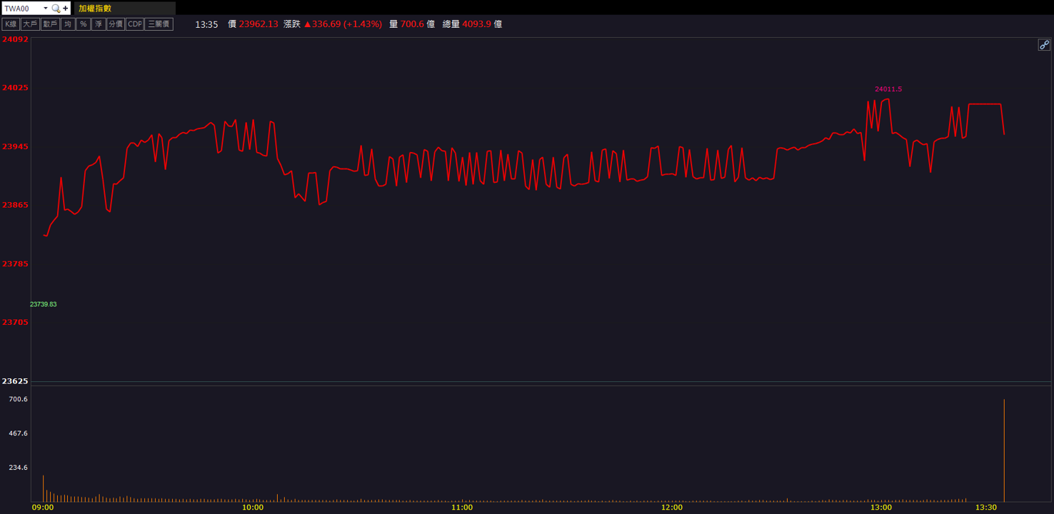Click the plus icon next to the search magnifier
Viewport: 1054px width, 514px height.
tap(65, 9)
